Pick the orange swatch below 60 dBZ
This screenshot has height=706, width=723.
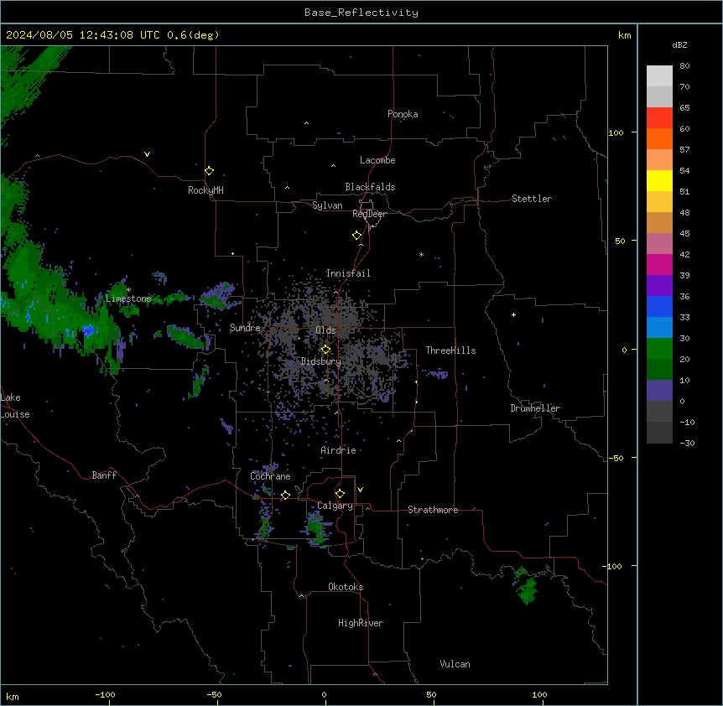(659, 138)
